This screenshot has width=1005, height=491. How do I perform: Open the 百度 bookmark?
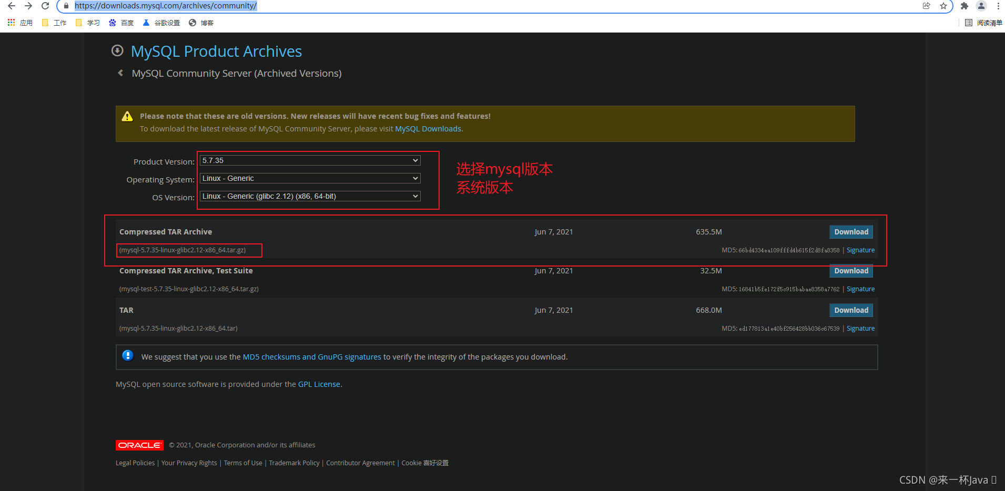point(121,23)
